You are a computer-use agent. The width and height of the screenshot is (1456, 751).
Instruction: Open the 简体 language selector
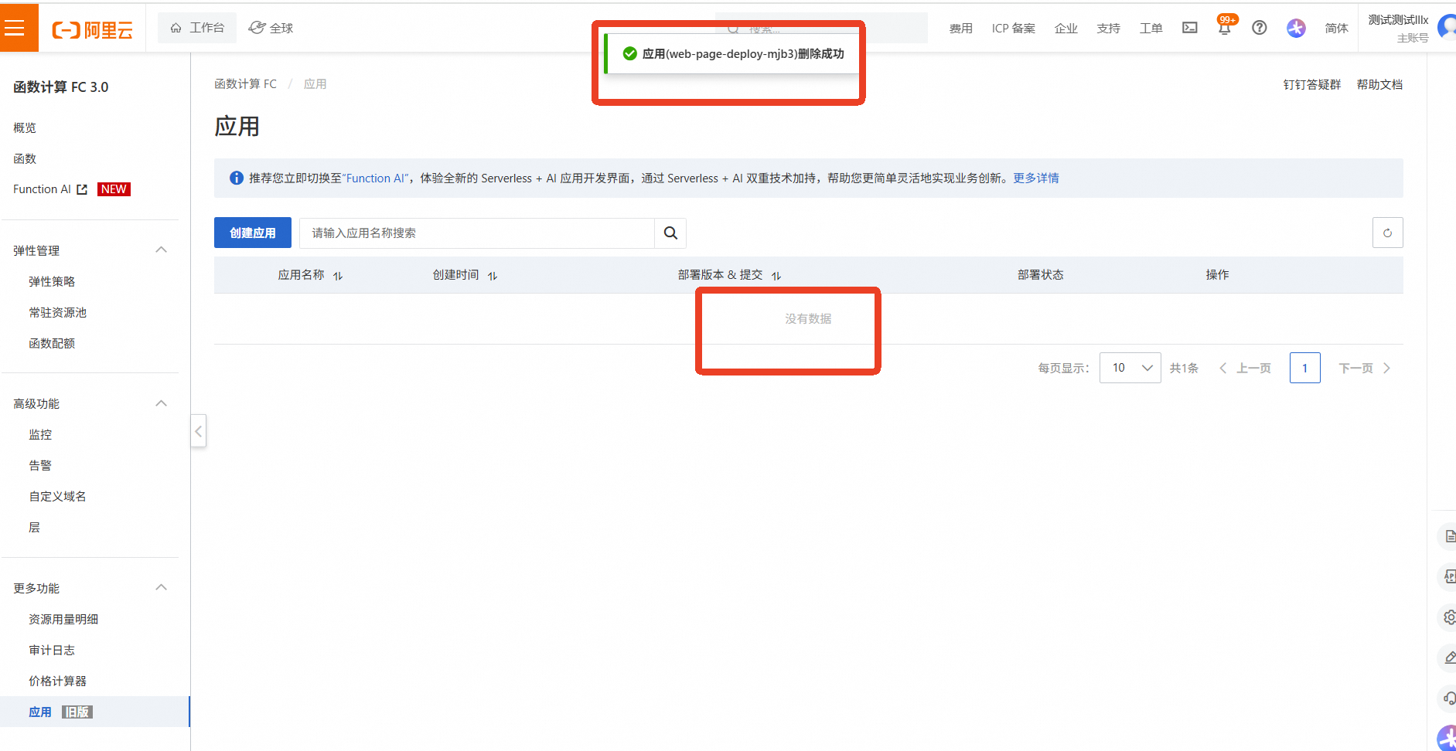1336,29
